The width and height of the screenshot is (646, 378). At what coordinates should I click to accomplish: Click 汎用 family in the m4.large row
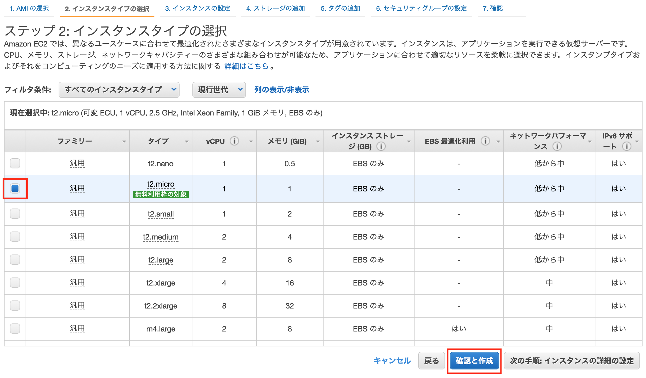click(77, 329)
